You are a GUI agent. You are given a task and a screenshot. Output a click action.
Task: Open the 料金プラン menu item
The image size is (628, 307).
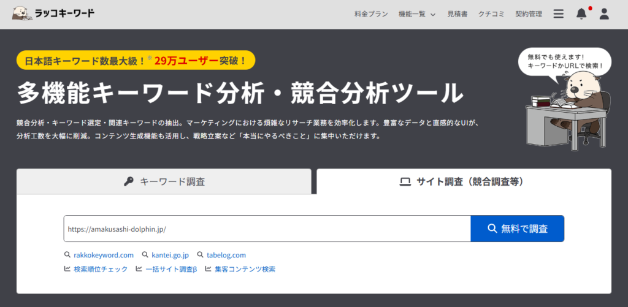(x=371, y=14)
